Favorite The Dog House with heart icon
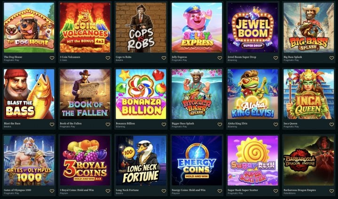The width and height of the screenshot is (338, 199). point(52,58)
